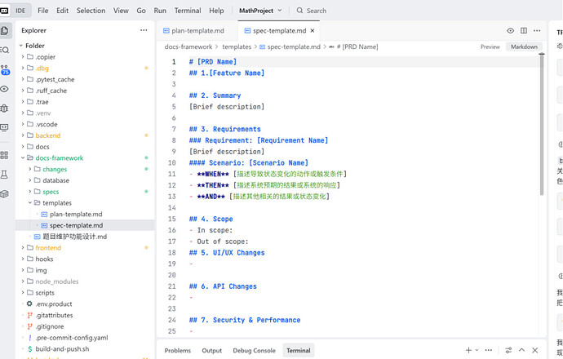Viewport: 563px width, 359px height.
Task: Open 题目维护功能设计.md in the file tree
Action: (x=75, y=237)
